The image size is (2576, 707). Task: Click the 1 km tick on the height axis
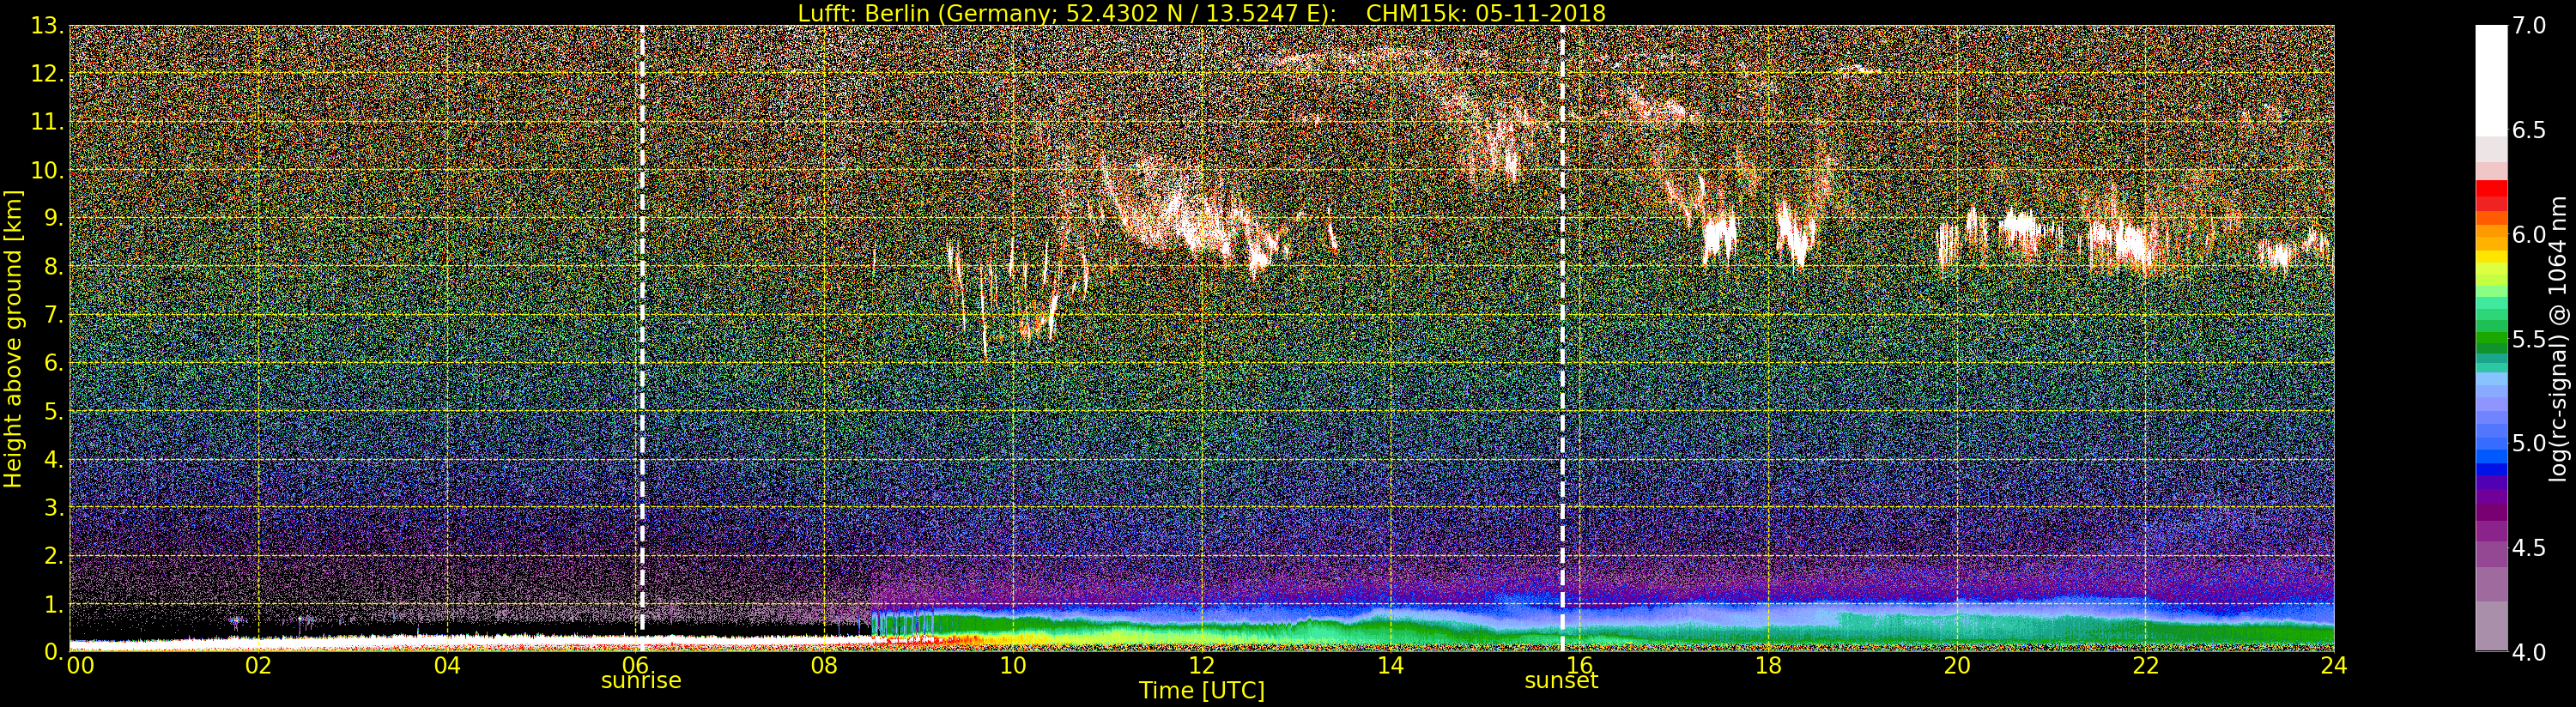pos(54,604)
